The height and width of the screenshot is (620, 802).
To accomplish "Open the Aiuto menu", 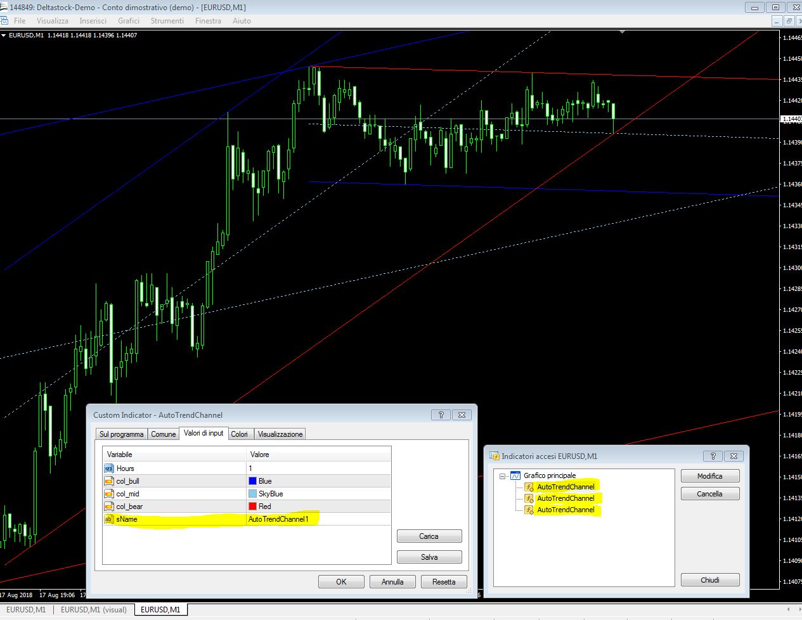I will [242, 21].
